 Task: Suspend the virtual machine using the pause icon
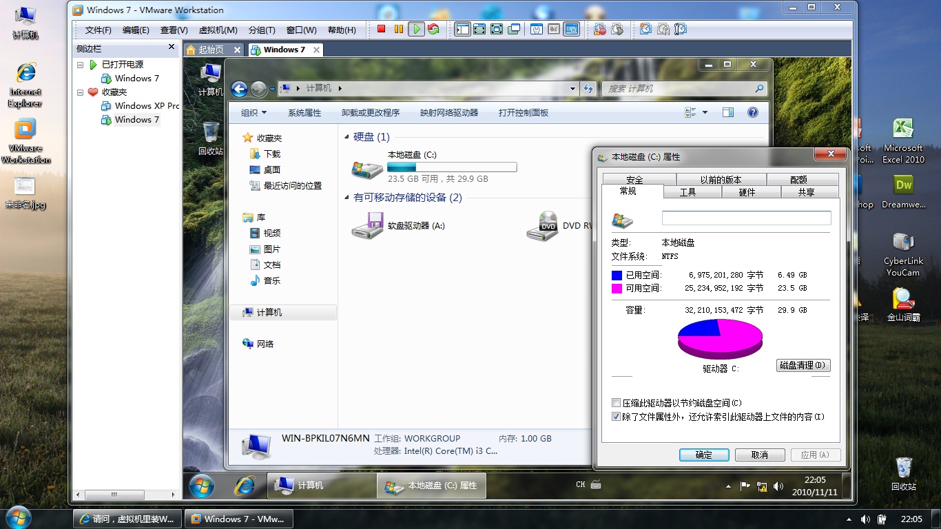(x=398, y=29)
